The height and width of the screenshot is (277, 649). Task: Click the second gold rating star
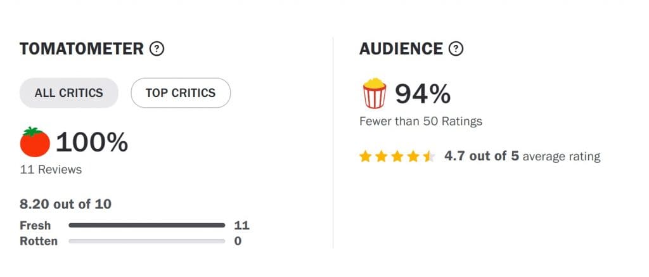(381, 157)
